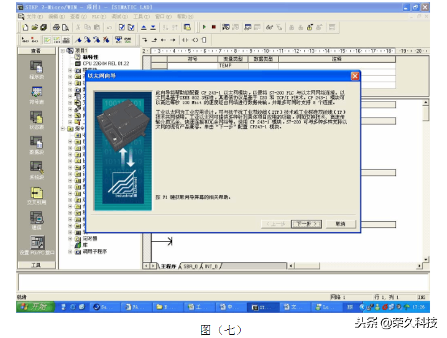Open the 数据块 (Data Block) sidebar icon
Screen dimensions: 447x338
pos(36,142)
